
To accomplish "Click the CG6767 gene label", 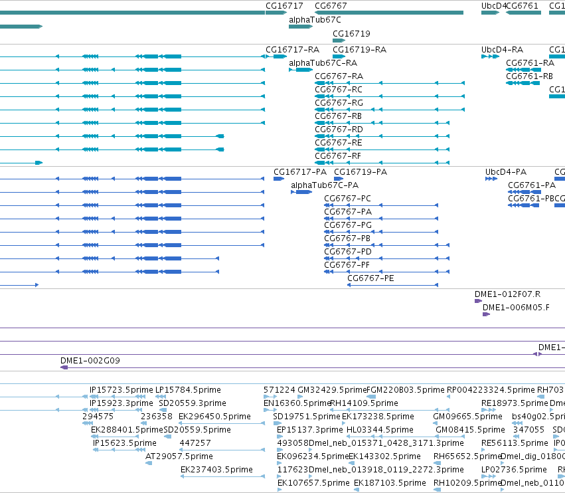I will coord(331,6).
